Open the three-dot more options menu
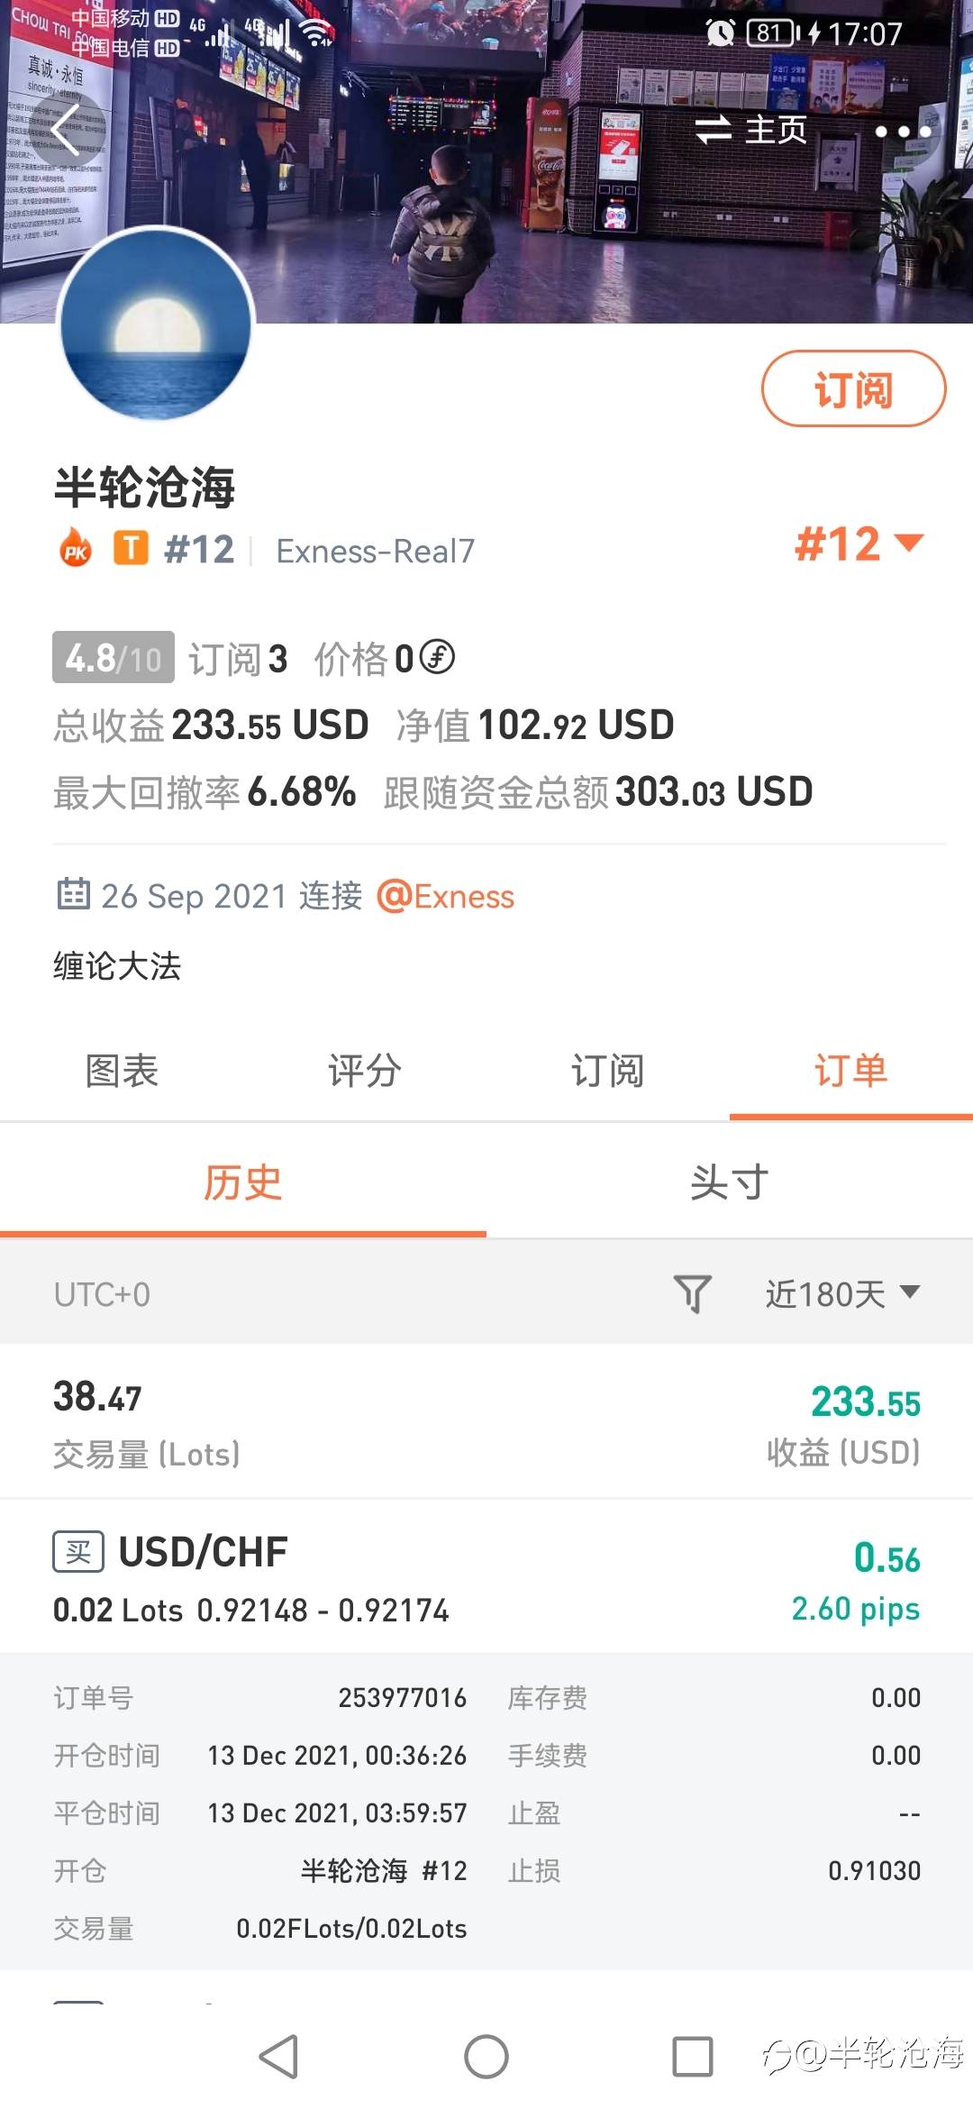Screen dimensions: 973x2109 (x=904, y=132)
